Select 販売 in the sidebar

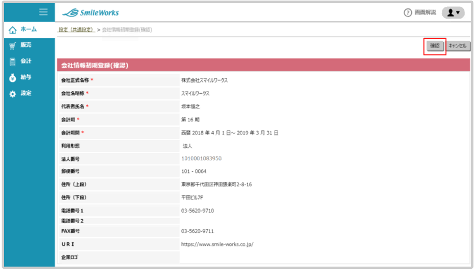pos(26,45)
